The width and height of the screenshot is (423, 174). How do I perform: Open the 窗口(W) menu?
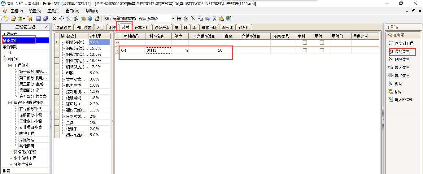pyautogui.click(x=72, y=11)
